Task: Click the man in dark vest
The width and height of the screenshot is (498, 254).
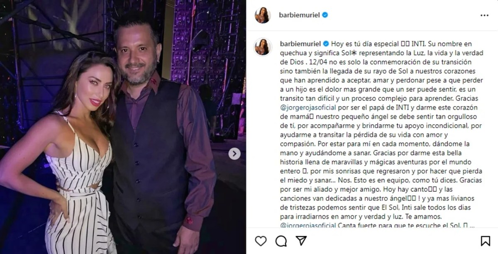Action: [x=162, y=137]
